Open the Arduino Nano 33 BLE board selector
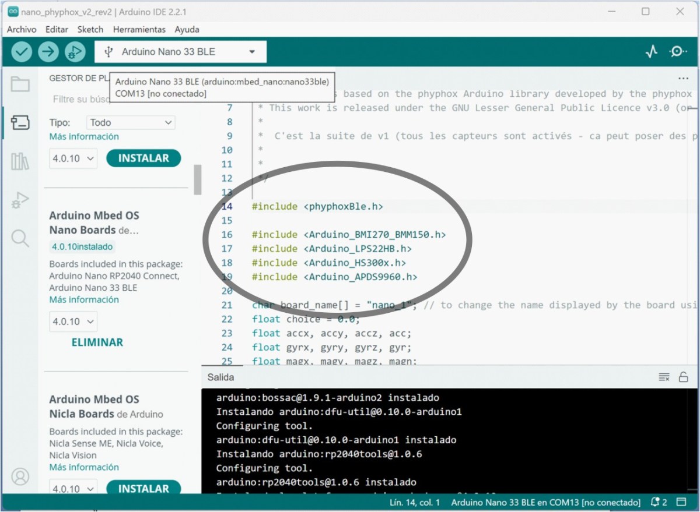The height and width of the screenshot is (512, 700). coord(180,52)
